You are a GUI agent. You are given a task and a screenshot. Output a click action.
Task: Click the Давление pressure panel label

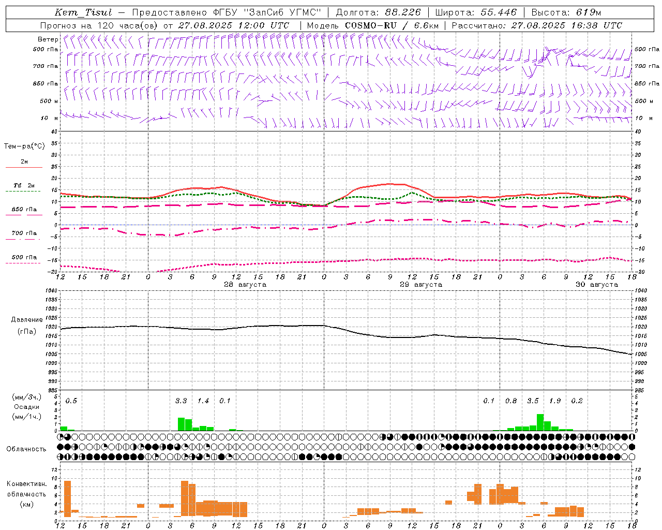click(27, 320)
